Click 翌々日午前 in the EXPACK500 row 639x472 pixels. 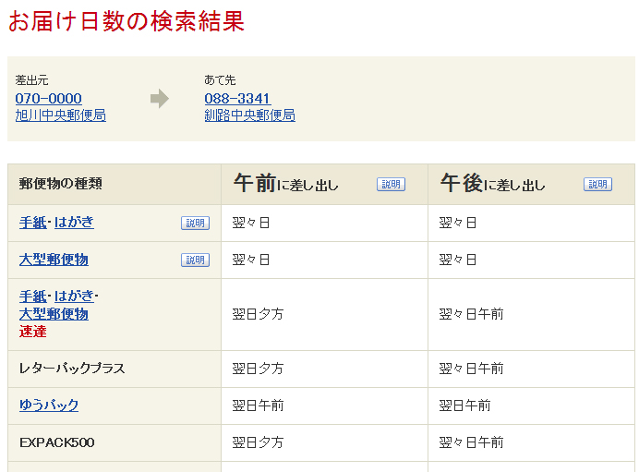pyautogui.click(x=472, y=442)
